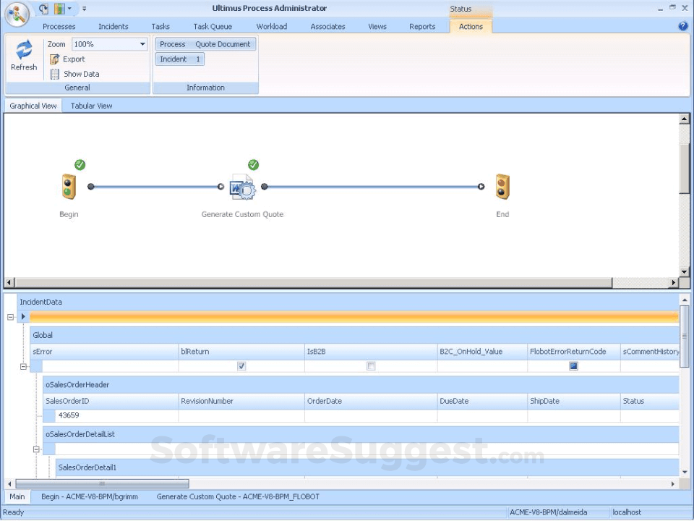
Task: Click the Ultimus application orb button
Action: [17, 12]
